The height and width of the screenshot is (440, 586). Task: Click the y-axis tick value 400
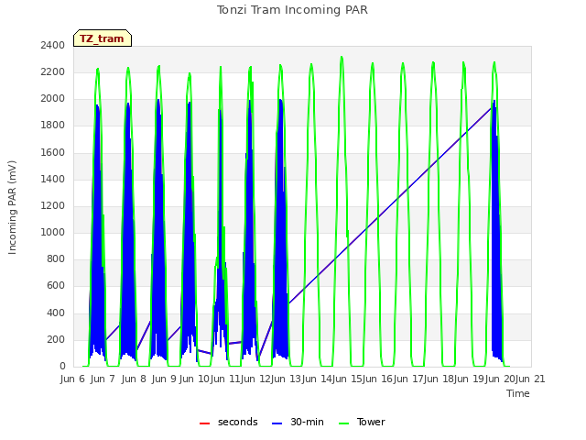(56, 313)
